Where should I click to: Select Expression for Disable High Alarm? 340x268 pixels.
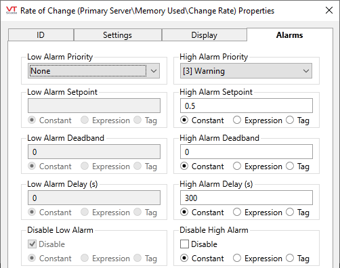[x=257, y=259]
